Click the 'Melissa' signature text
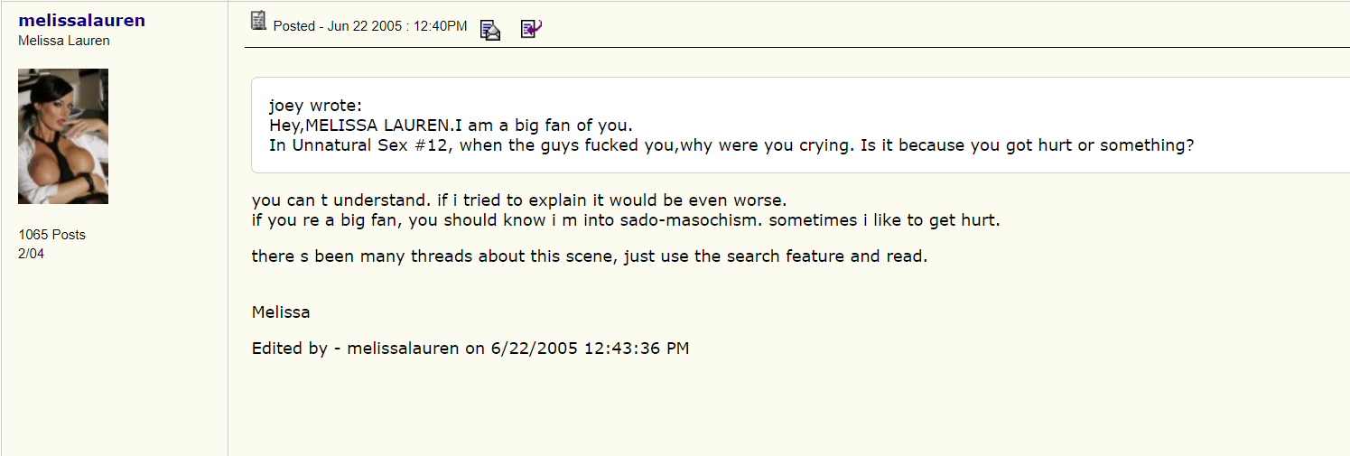This screenshot has width=1350, height=456. click(281, 312)
